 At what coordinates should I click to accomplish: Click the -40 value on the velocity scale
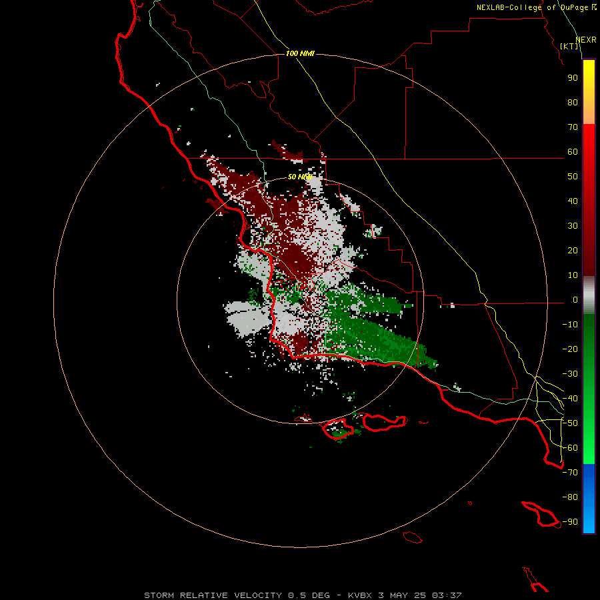[x=570, y=399]
